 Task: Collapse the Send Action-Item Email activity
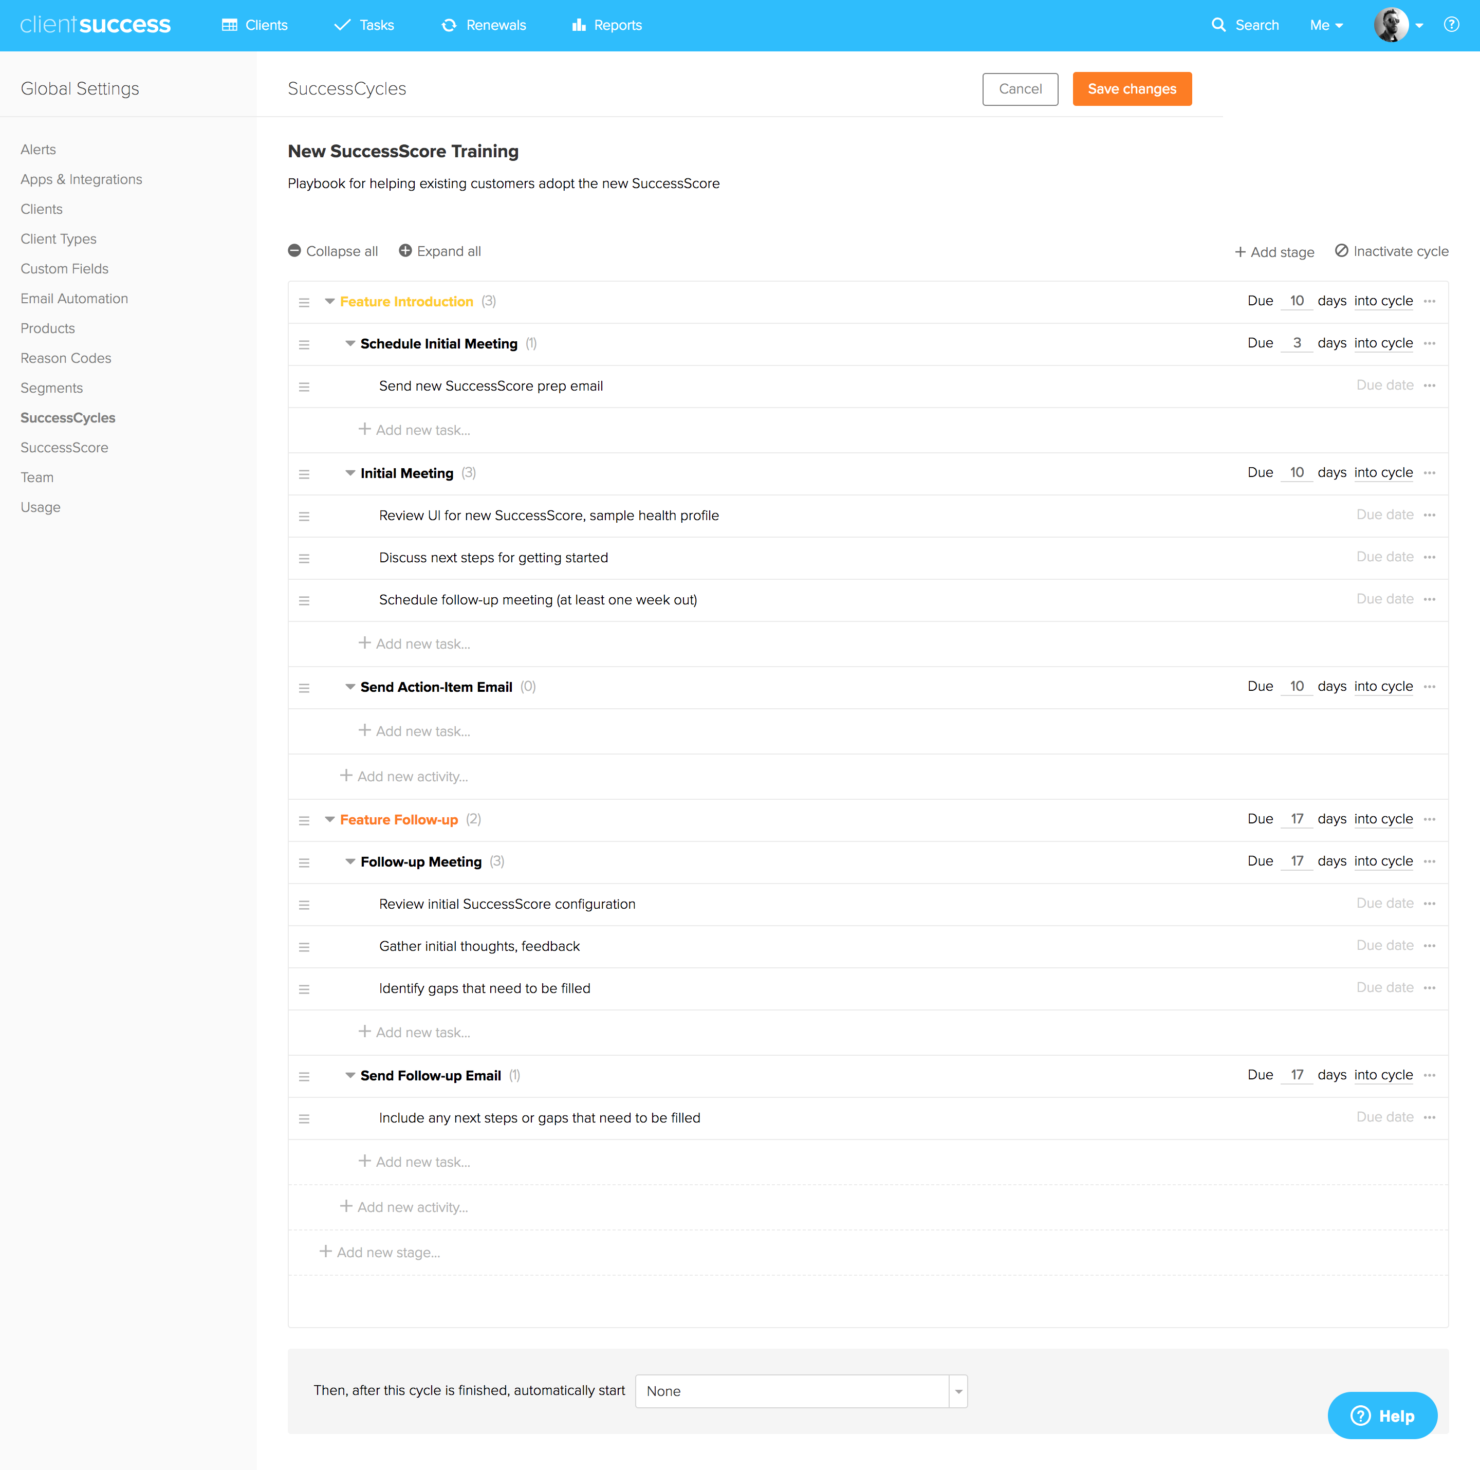click(350, 686)
